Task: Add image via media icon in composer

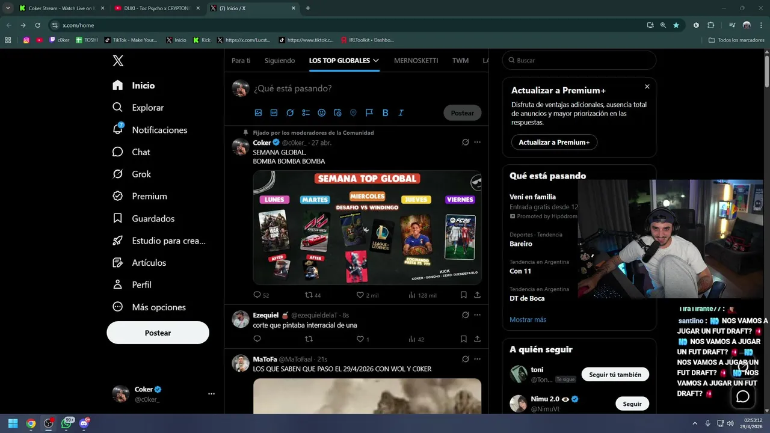Action: pos(258,112)
